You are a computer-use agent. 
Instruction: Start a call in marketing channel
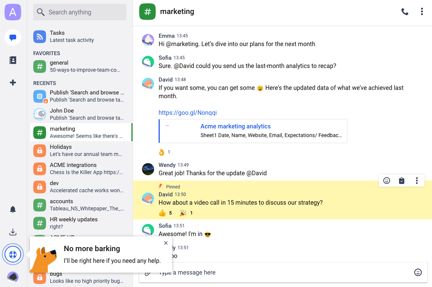point(405,12)
